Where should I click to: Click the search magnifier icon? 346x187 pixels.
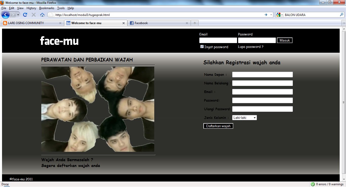[341, 15]
